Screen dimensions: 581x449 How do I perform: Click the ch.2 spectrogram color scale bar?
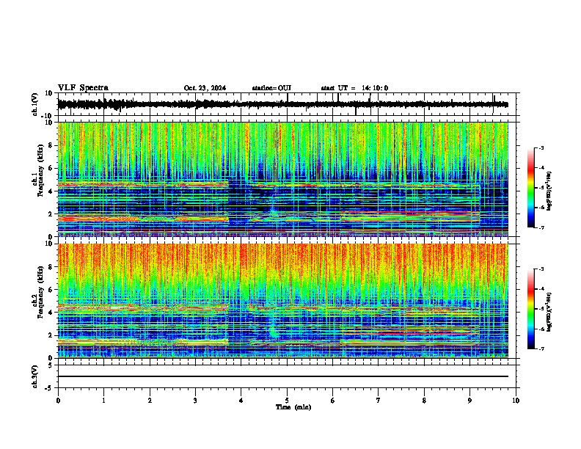(x=531, y=309)
